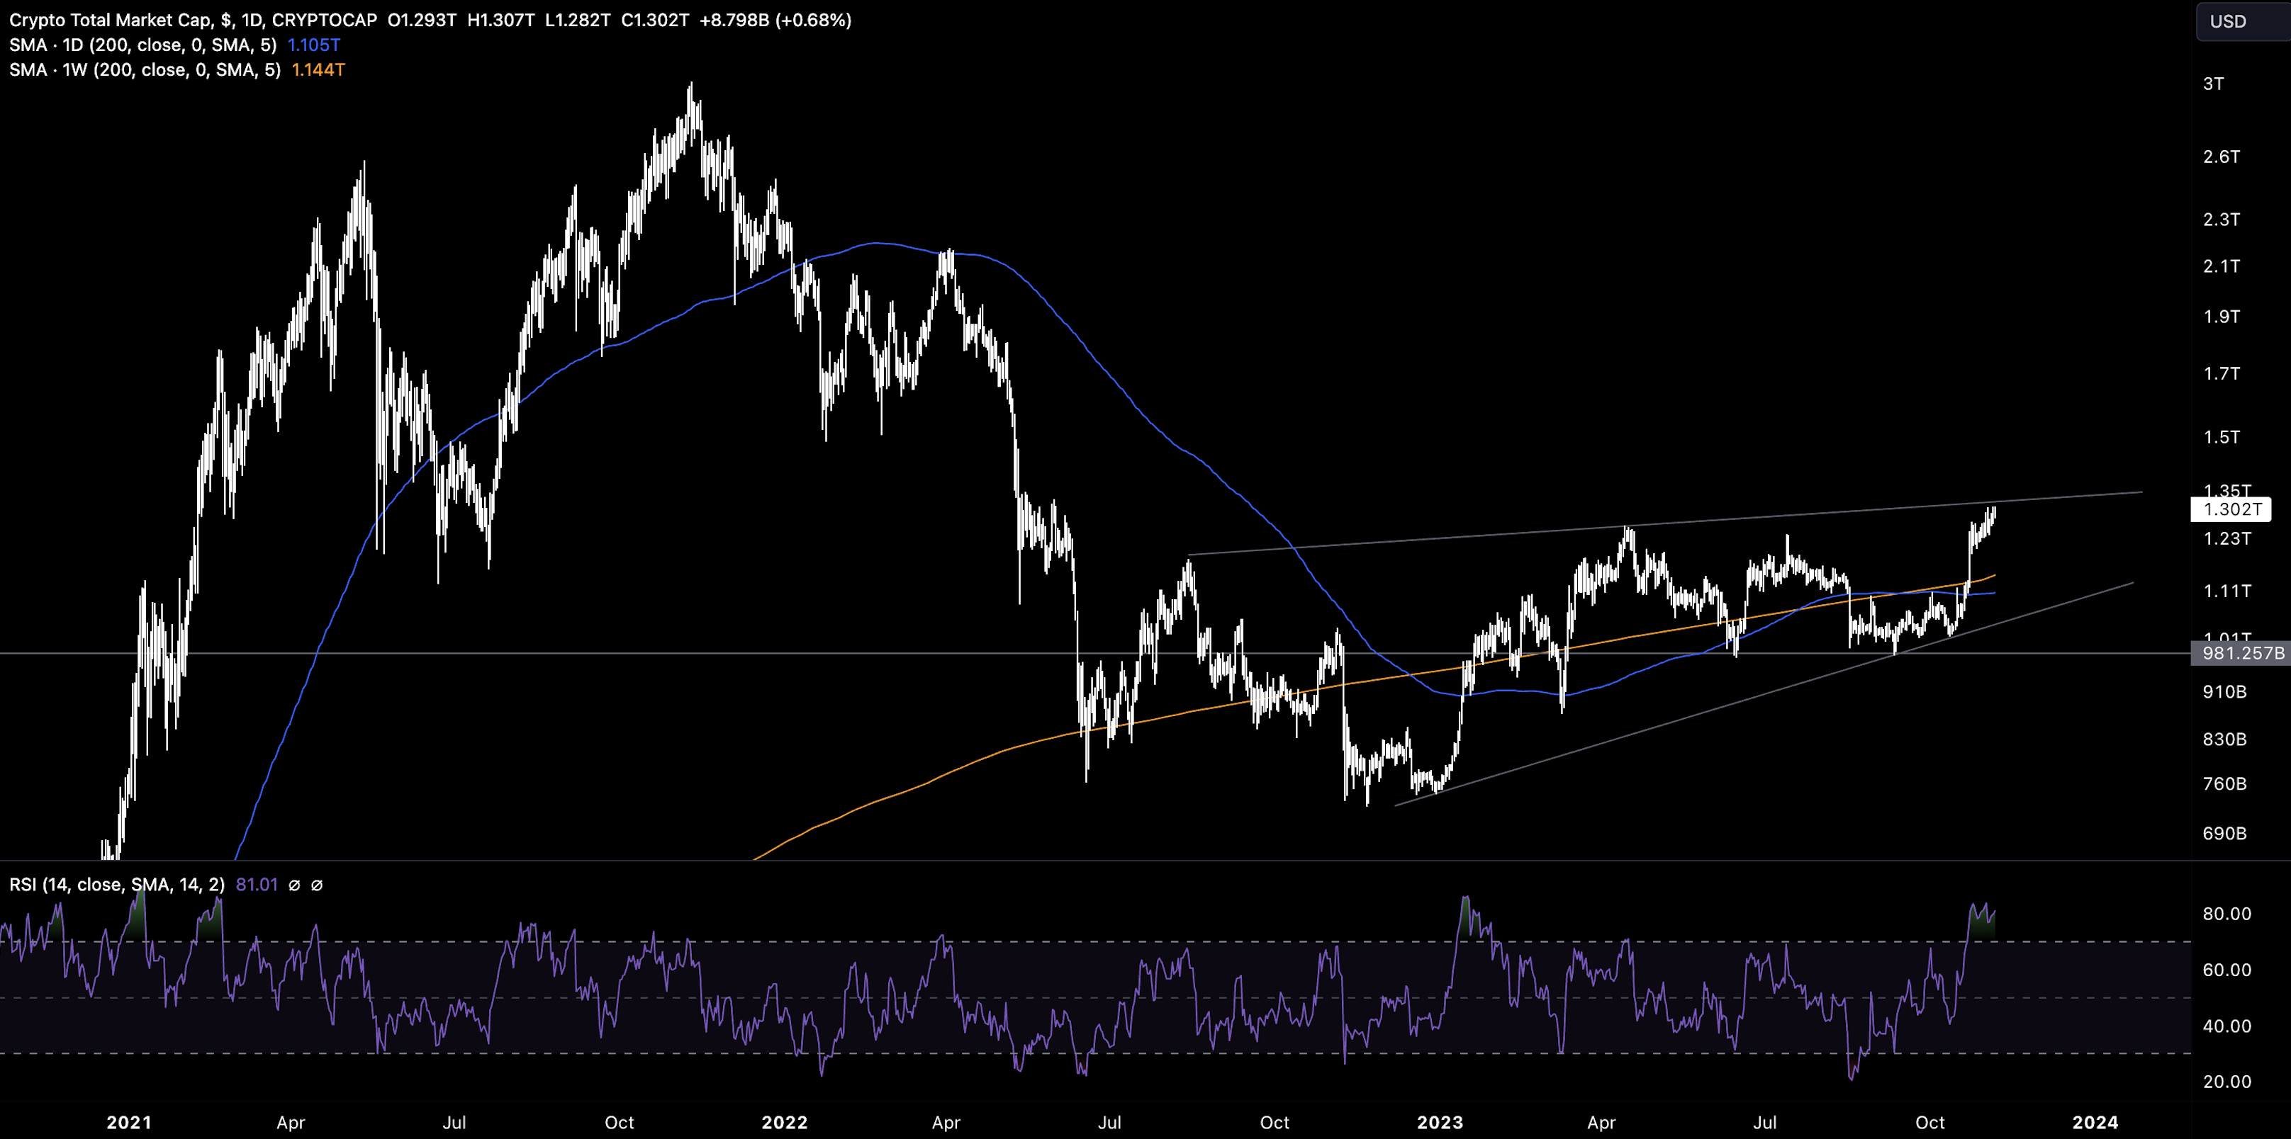The height and width of the screenshot is (1139, 2291).
Task: Click the orange 1.144T SMA value
Action: [318, 69]
